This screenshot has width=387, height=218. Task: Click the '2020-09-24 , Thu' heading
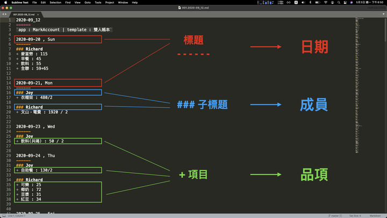35,156
